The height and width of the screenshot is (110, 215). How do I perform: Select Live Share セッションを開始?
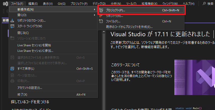click(34, 45)
